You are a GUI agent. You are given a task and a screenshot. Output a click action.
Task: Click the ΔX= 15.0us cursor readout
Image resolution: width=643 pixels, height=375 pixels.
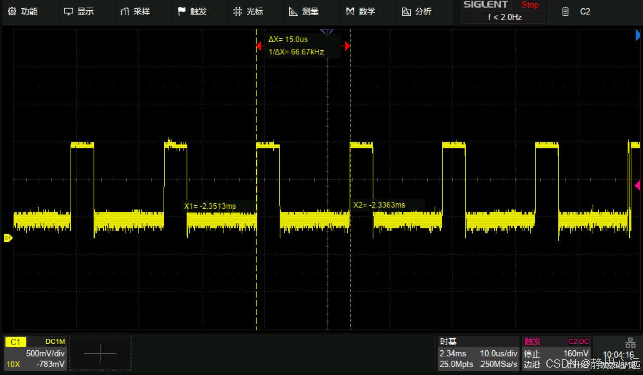click(288, 39)
